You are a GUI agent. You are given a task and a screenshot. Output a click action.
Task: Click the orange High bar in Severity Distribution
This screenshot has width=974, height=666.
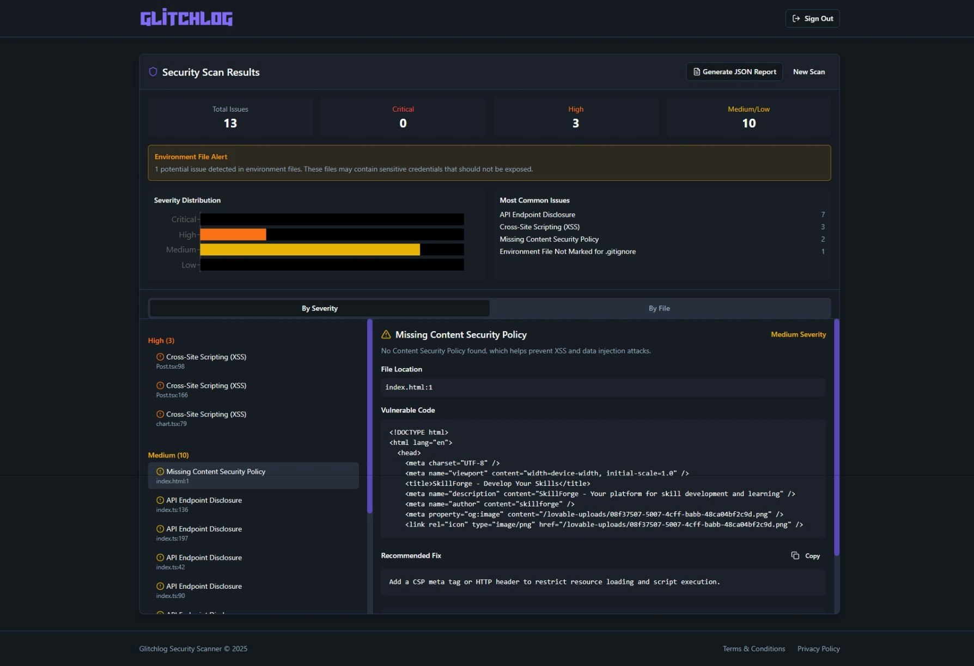point(233,234)
